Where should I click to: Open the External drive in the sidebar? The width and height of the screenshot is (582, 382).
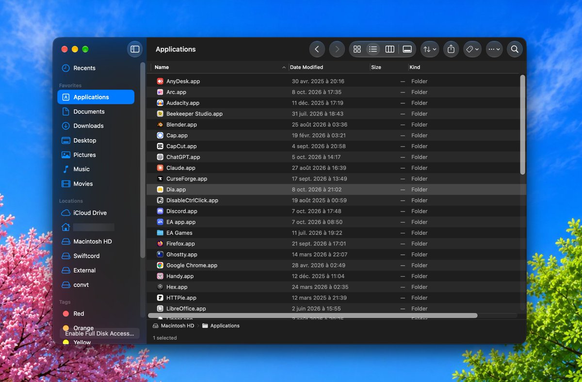click(x=96, y=271)
